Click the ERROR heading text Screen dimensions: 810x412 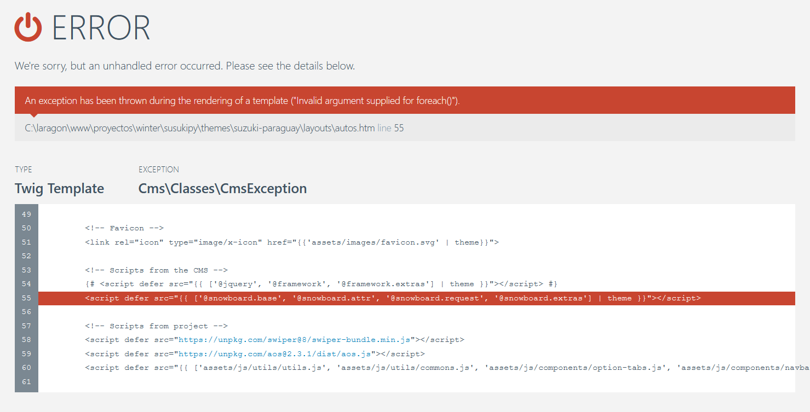pyautogui.click(x=101, y=28)
